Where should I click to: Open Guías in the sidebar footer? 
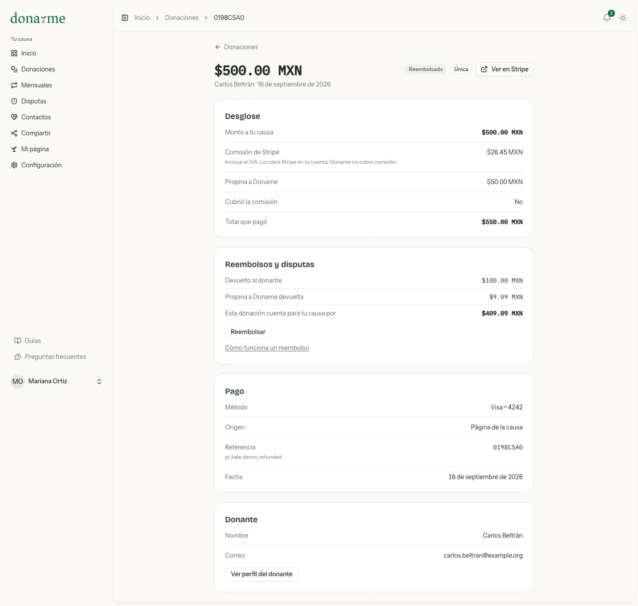tap(57, 341)
